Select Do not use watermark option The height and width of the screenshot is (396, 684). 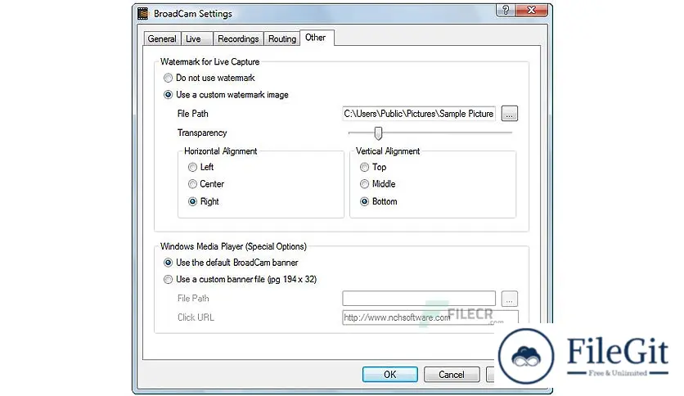point(209,78)
